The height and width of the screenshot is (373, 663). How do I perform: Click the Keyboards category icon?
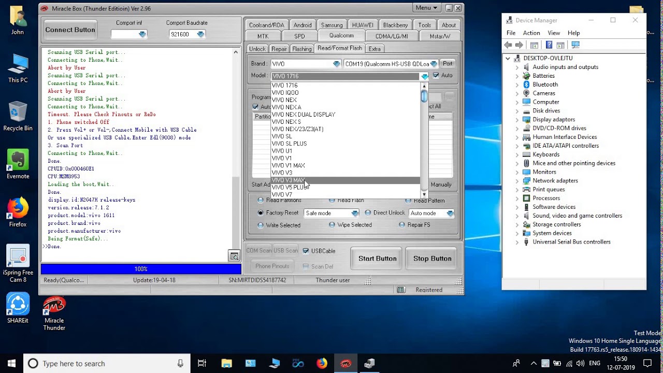click(527, 154)
